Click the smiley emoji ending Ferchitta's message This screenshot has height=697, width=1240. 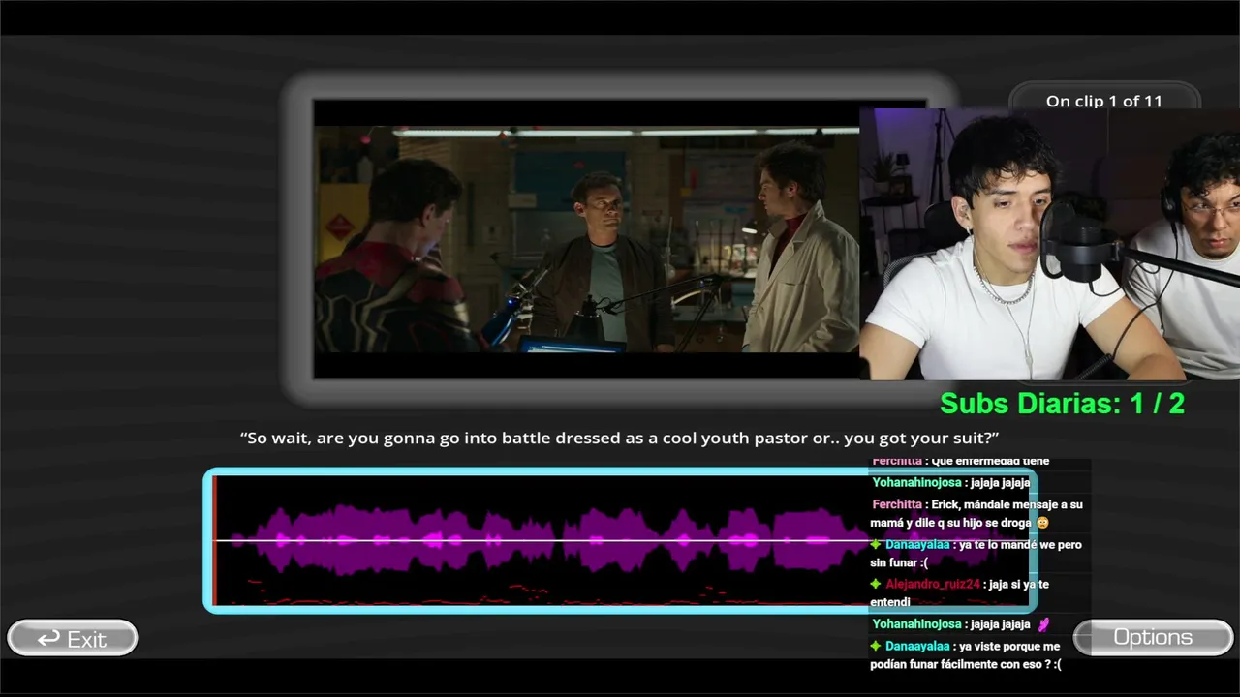[1042, 523]
